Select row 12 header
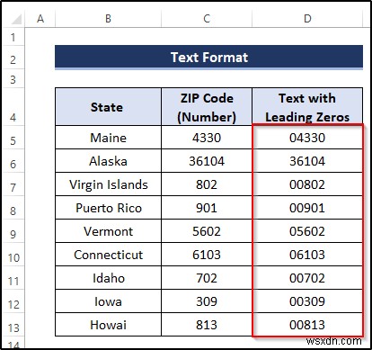 [13, 301]
